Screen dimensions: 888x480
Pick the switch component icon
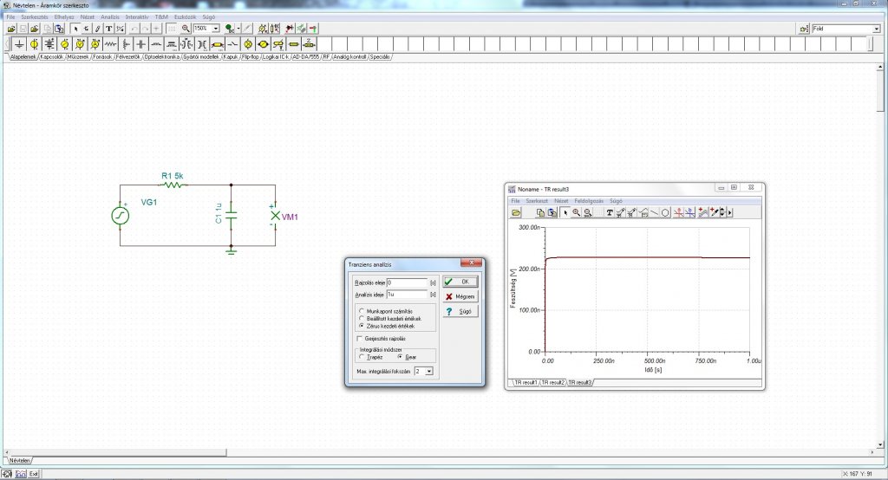(x=232, y=44)
